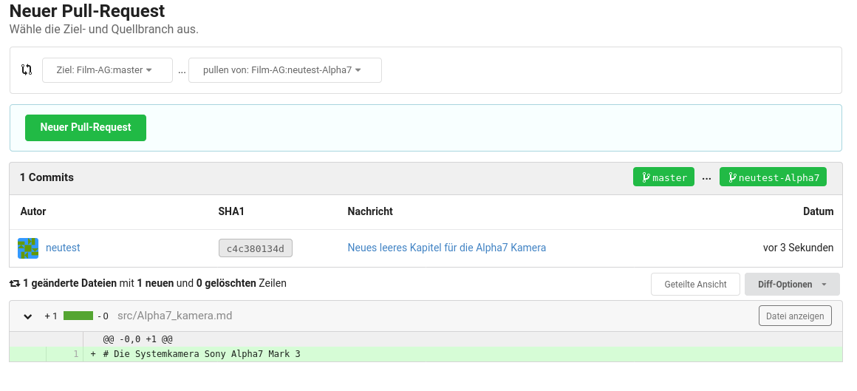Click the green diff stat bar
The width and height of the screenshot is (857, 391).
coord(78,316)
